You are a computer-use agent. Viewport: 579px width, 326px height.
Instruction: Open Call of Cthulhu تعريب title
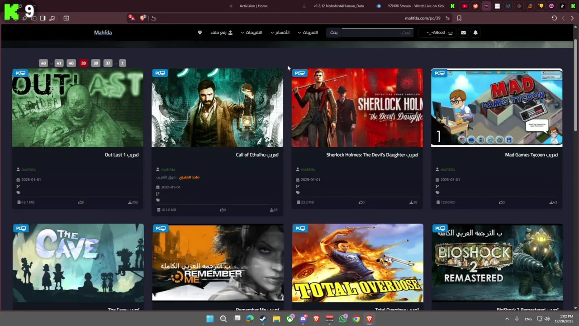tap(257, 155)
